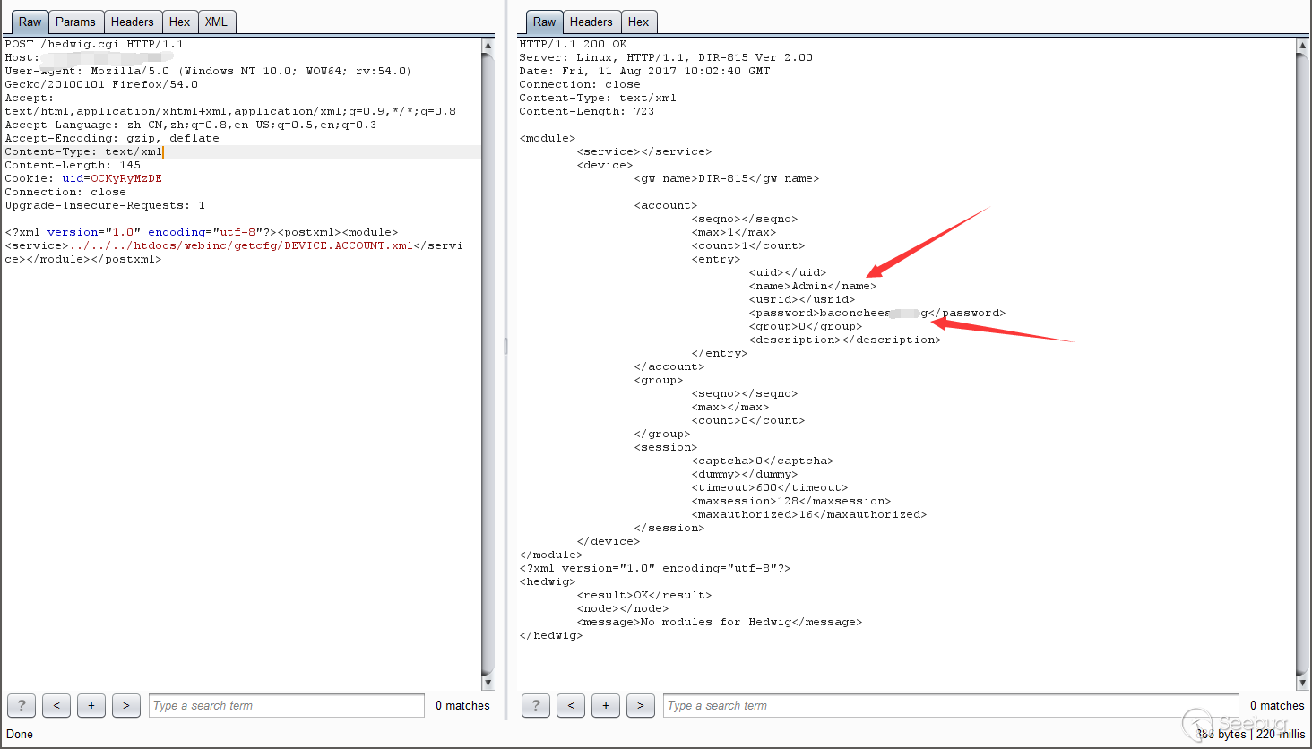This screenshot has width=1312, height=749.
Task: Click the Content-Type: text/xml response header
Action: pos(598,98)
